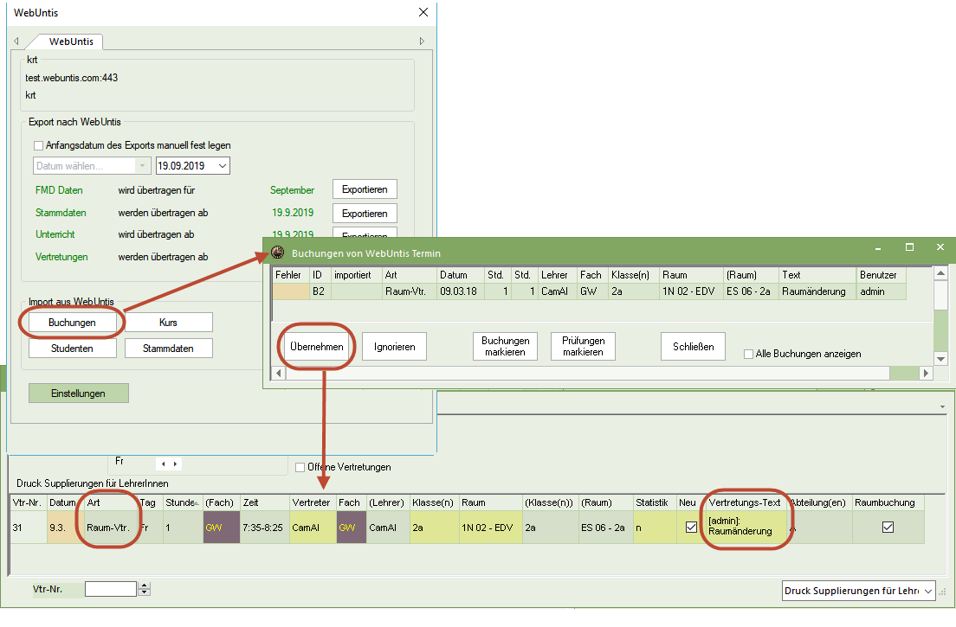Image resolution: width=956 pixels, height=627 pixels.
Task: Export Stammdaten with its Exportieren button
Action: pos(365,214)
